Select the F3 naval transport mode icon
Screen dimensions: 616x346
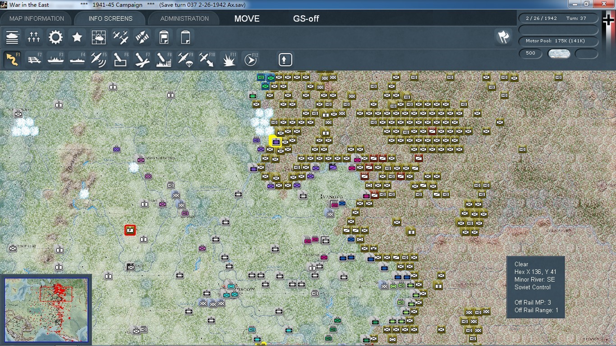(x=55, y=59)
